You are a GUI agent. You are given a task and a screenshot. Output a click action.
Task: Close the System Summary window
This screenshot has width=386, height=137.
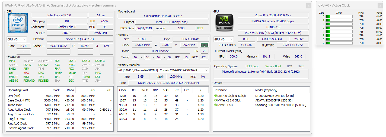[309, 5]
